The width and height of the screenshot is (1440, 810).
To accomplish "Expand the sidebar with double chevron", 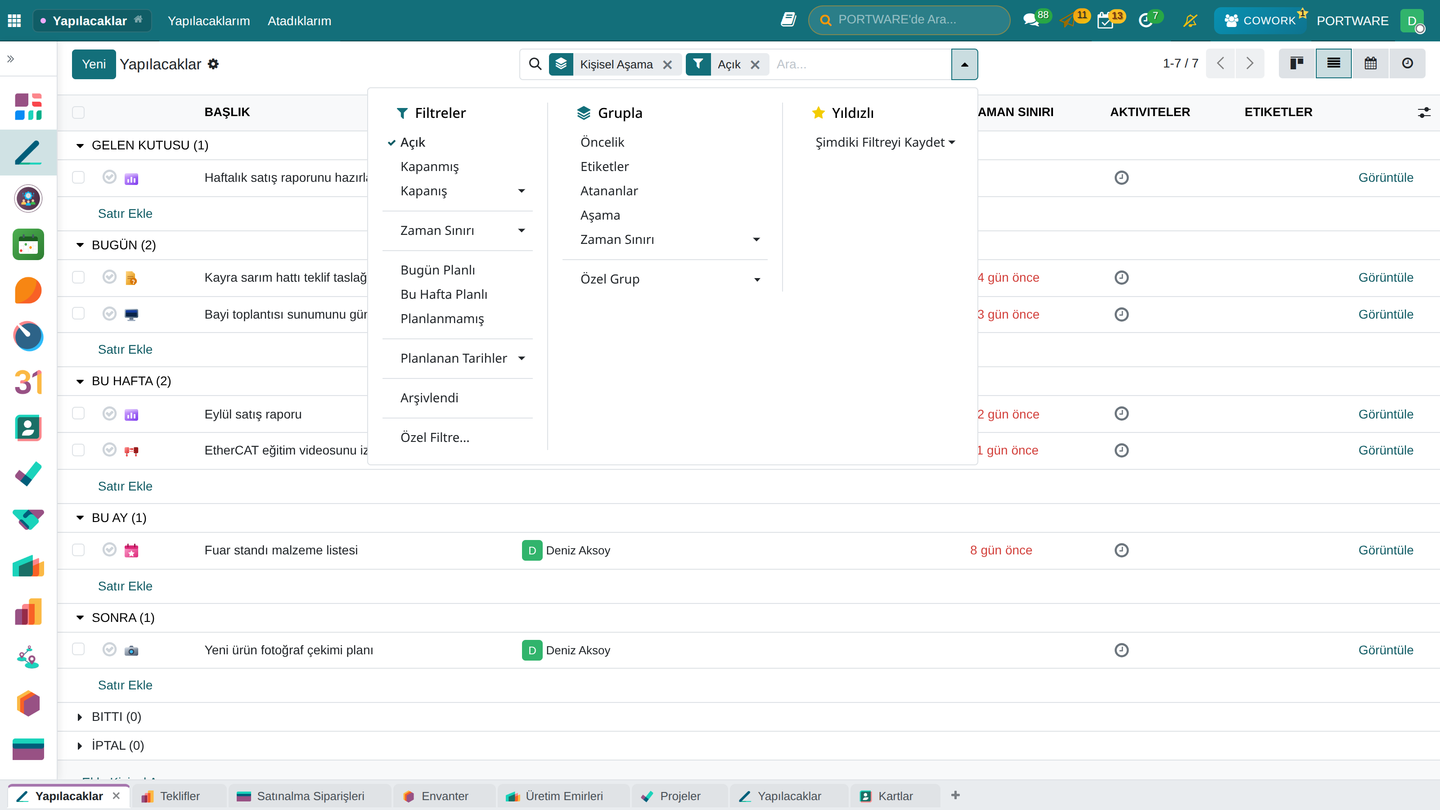I will click(x=11, y=58).
